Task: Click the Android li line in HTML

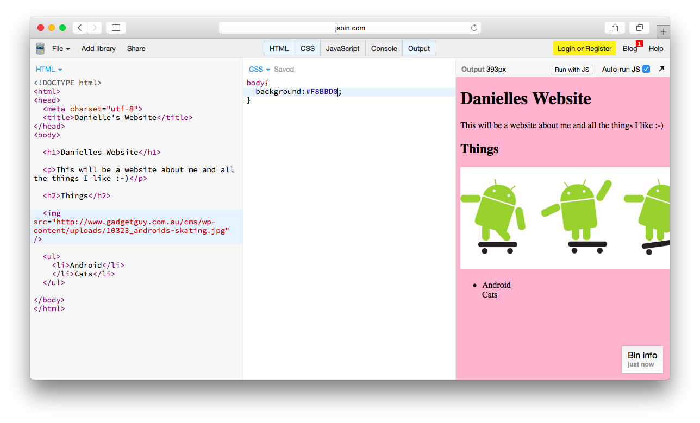Action: coord(89,265)
